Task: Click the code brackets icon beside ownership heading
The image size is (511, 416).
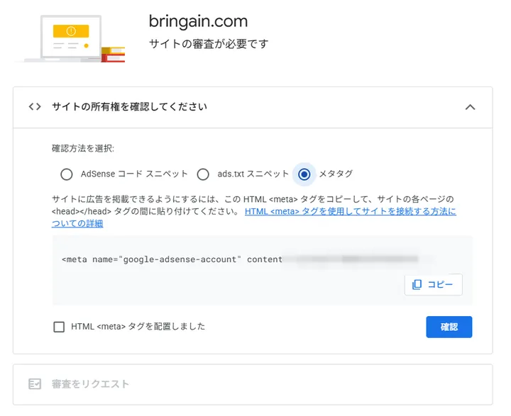Action: [x=35, y=107]
